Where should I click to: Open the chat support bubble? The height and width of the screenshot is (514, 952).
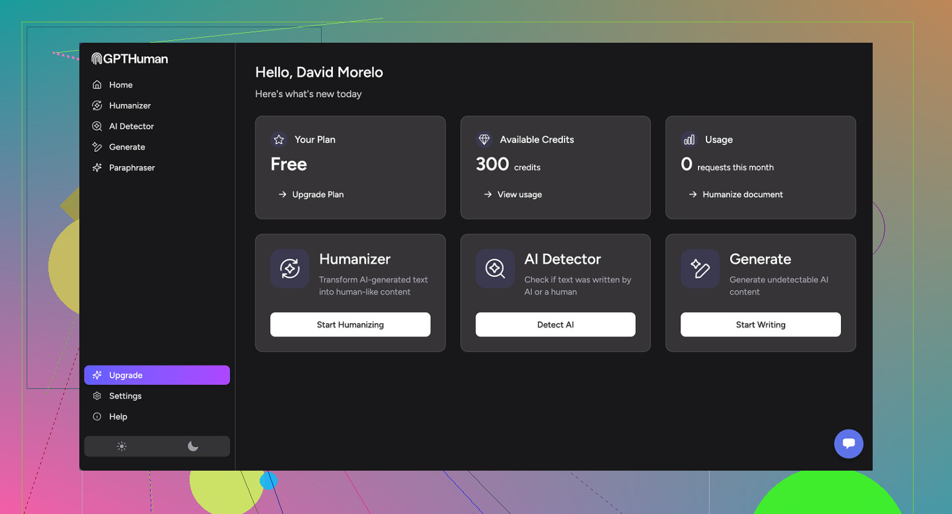pyautogui.click(x=848, y=444)
